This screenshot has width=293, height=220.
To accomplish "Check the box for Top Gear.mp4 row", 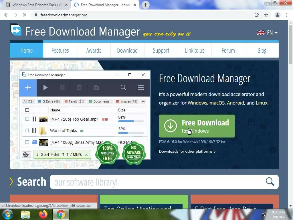I will [x=27, y=119].
